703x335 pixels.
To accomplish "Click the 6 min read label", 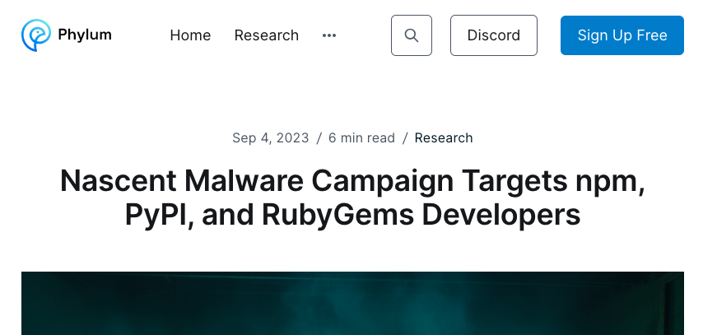I will click(361, 137).
